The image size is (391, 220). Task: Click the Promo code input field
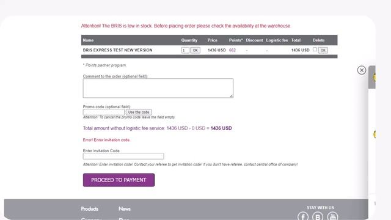pos(104,112)
